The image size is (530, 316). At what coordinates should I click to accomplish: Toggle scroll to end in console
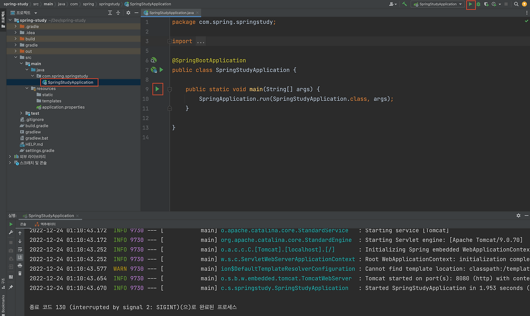(20, 257)
